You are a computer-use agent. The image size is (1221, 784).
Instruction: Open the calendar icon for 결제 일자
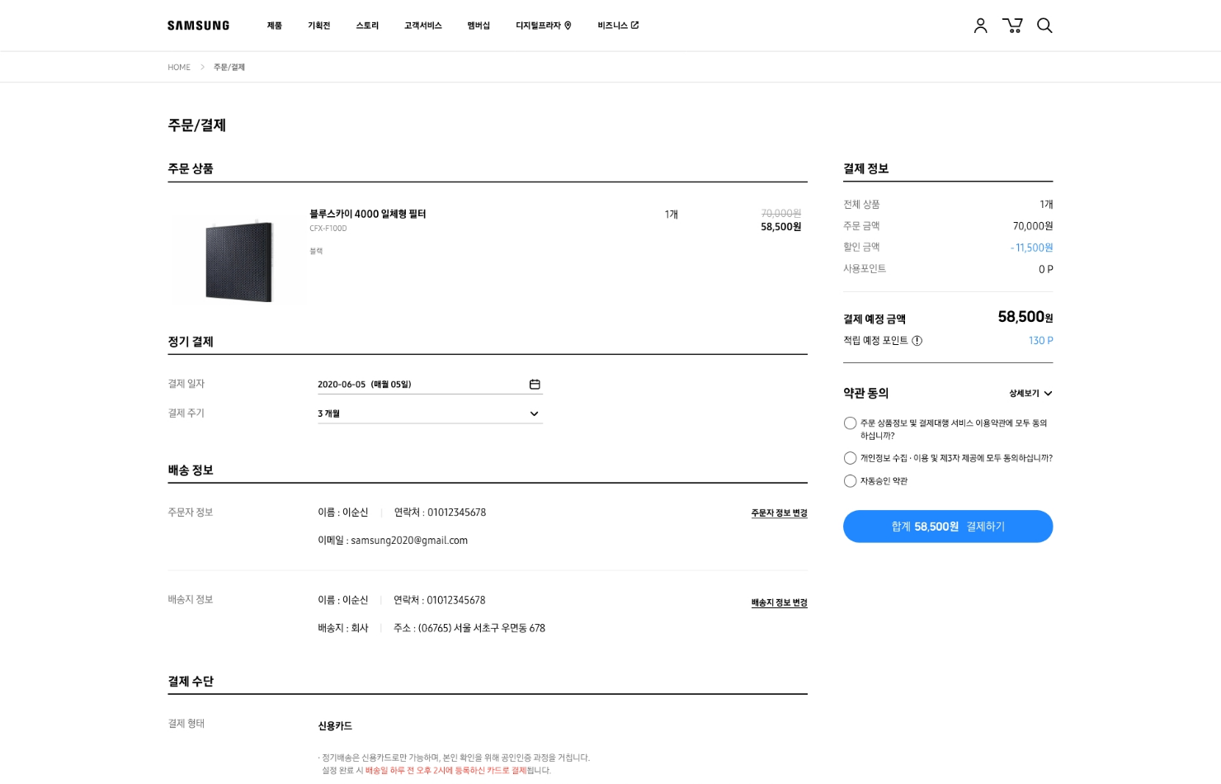pos(535,385)
